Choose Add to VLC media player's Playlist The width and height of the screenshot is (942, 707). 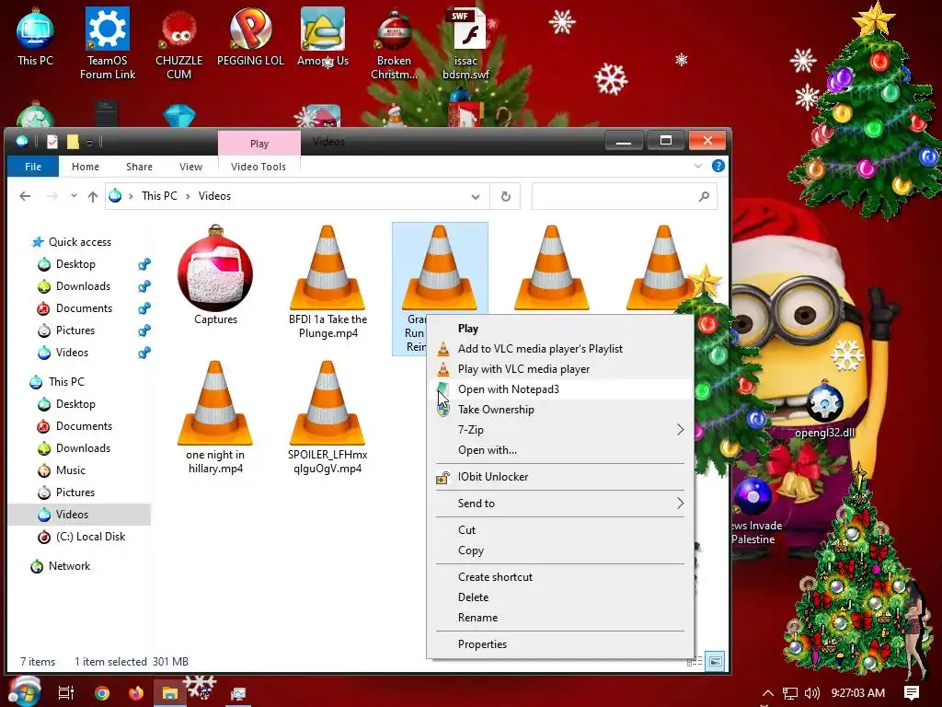[560, 349]
